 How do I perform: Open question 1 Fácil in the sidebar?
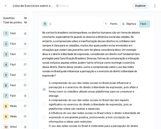(15, 33)
